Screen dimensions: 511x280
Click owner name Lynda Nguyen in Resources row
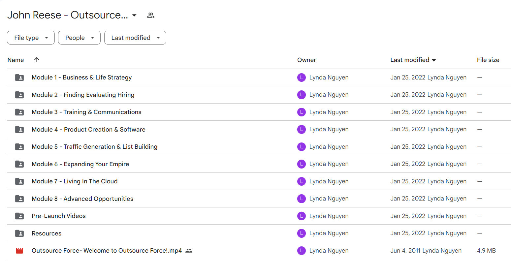(329, 233)
